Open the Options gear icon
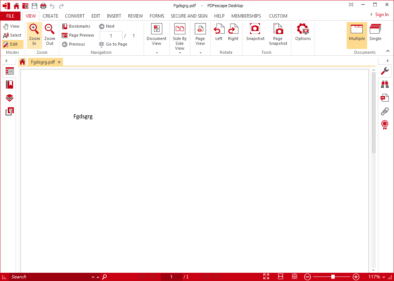This screenshot has height=281, width=394. coord(303,30)
